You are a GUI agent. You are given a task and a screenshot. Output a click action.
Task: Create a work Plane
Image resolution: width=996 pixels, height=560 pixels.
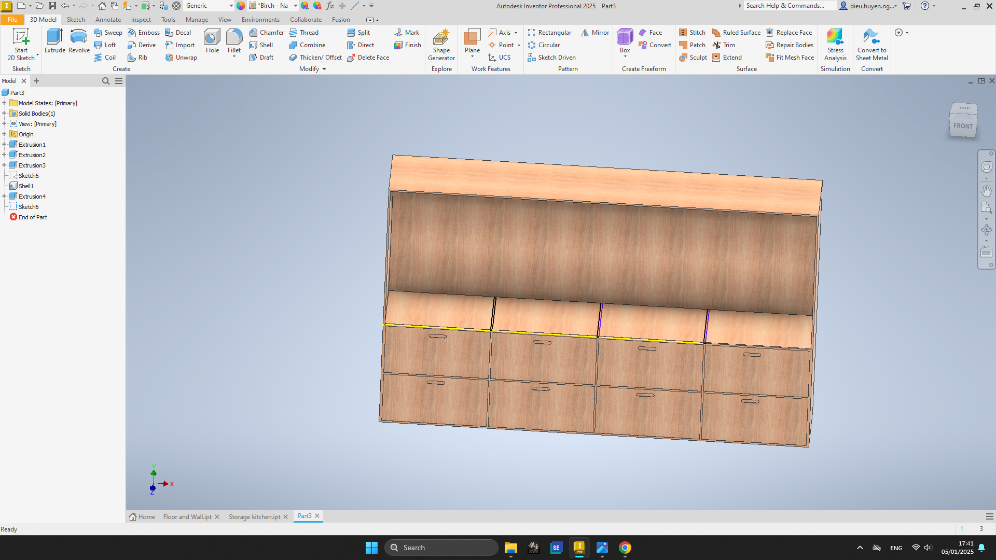472,41
